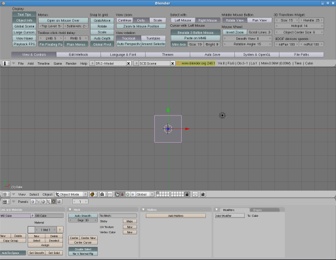This screenshot has height=260, width=336.
Task: Collapse 3D view header menus arrow
Action: 13,195
